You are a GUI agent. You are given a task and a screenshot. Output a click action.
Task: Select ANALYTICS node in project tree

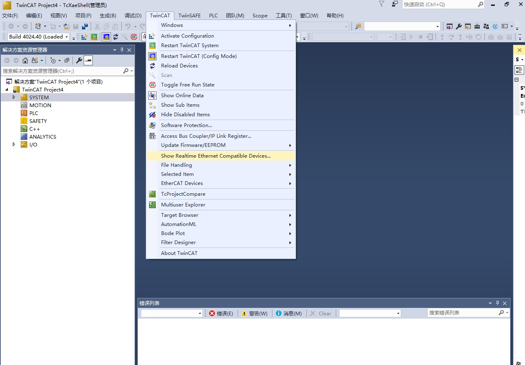coord(43,137)
